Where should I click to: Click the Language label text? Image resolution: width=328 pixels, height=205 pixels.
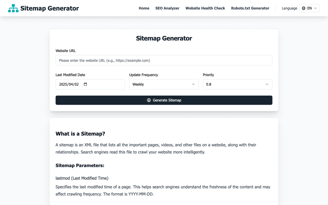[289, 8]
